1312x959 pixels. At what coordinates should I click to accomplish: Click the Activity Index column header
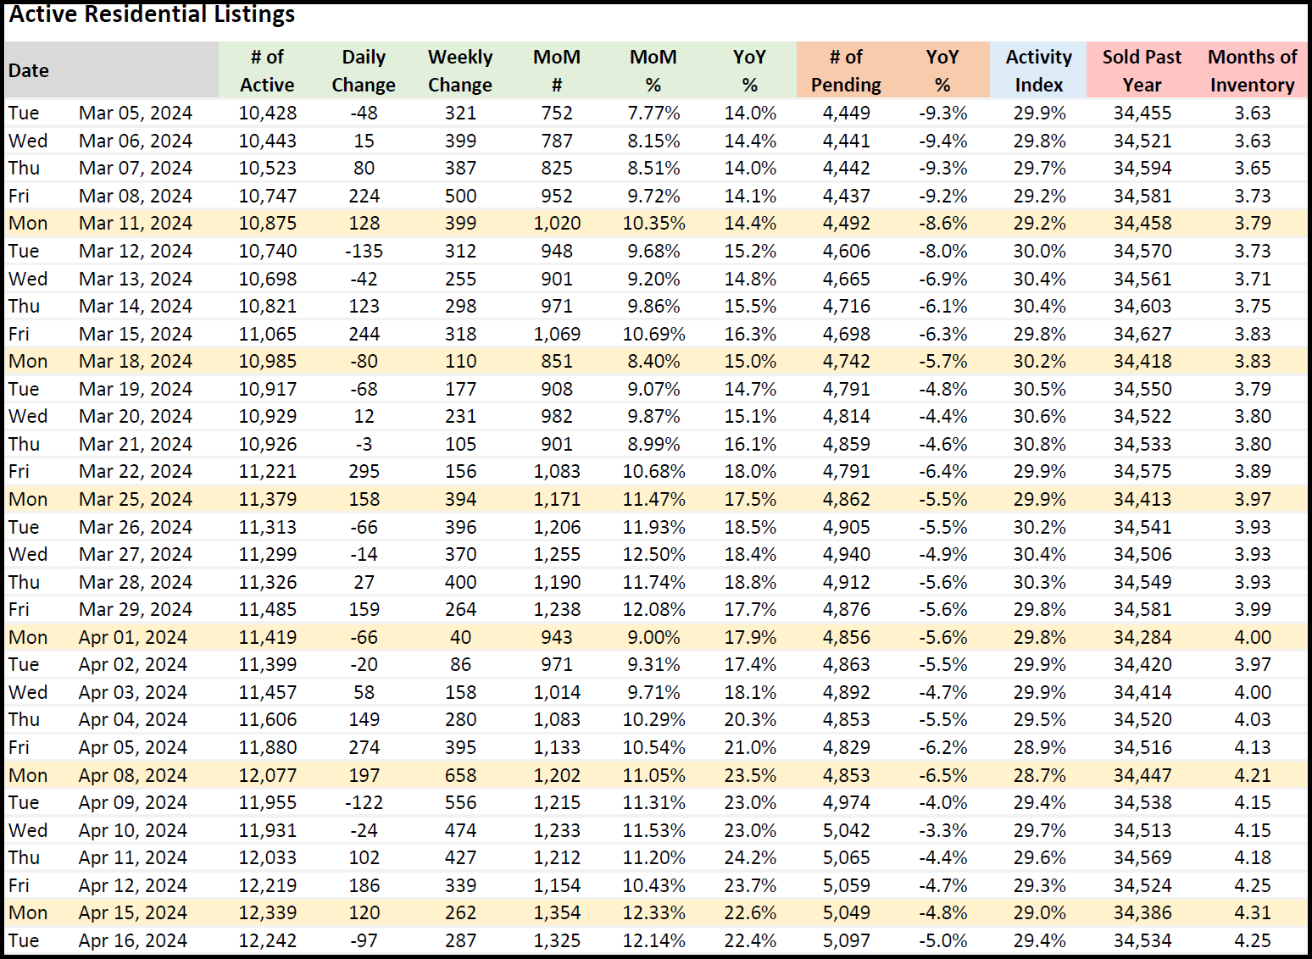coord(1039,70)
